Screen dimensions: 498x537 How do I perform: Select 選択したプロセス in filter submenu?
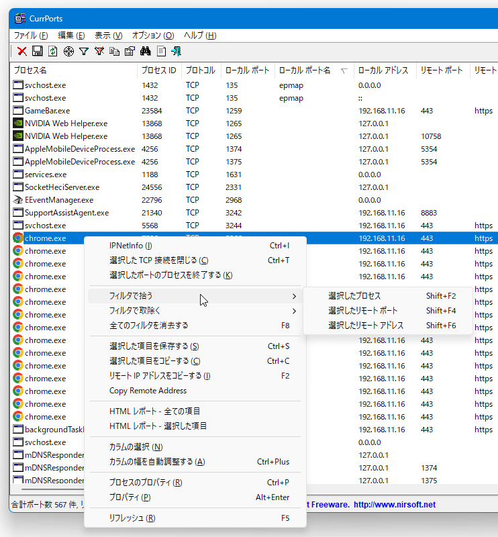tap(388, 296)
